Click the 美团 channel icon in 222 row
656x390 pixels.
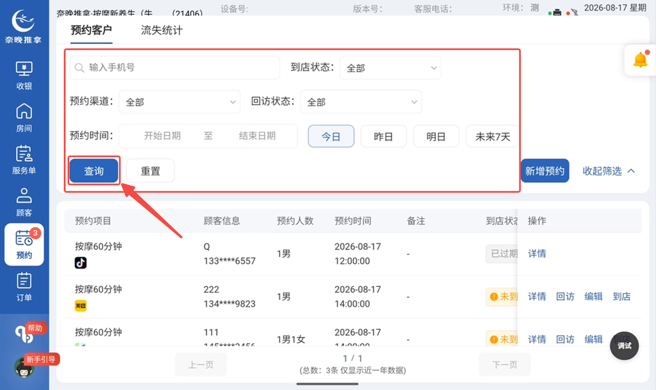coord(81,306)
